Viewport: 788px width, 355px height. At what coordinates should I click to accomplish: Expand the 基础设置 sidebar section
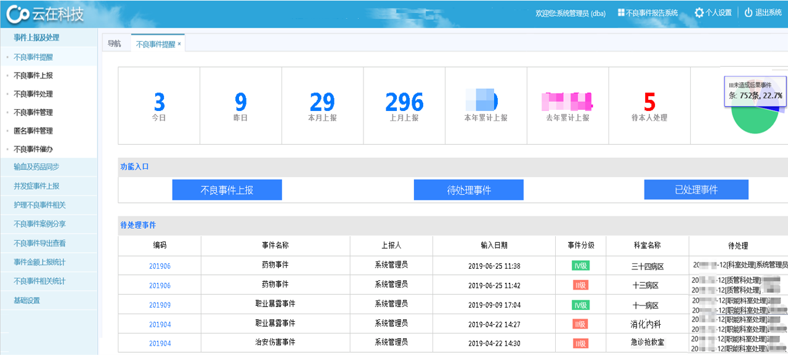[26, 301]
